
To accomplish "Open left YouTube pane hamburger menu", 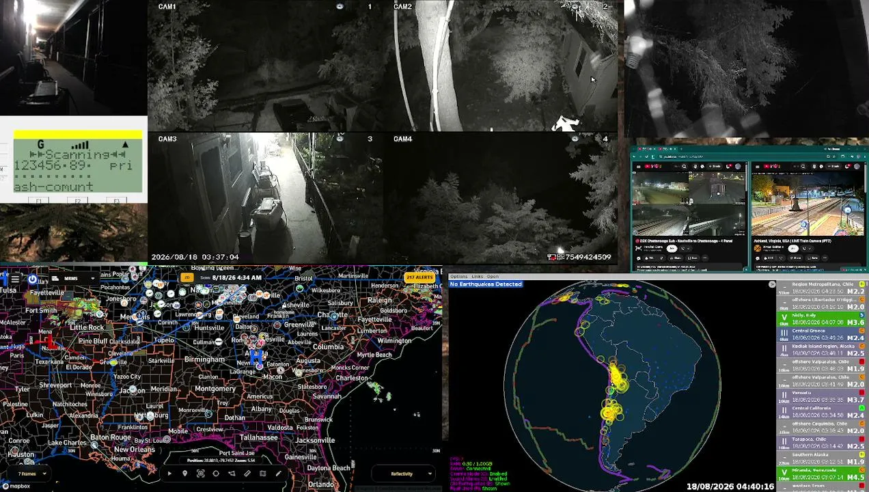I will 639,167.
